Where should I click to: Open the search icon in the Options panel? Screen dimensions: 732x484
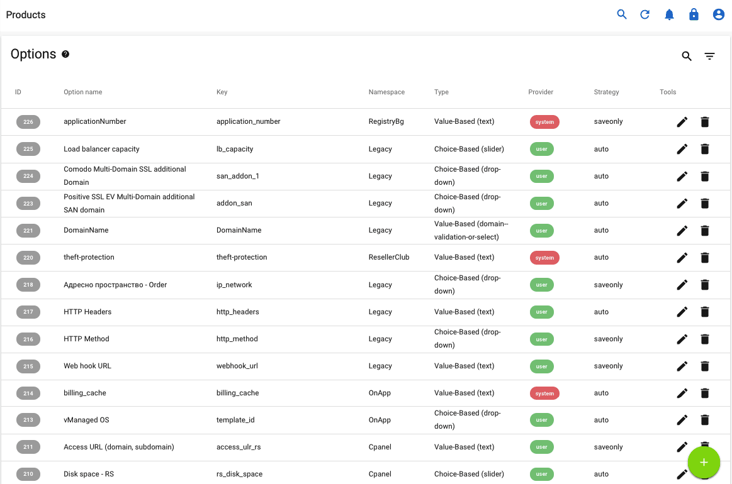pos(687,56)
